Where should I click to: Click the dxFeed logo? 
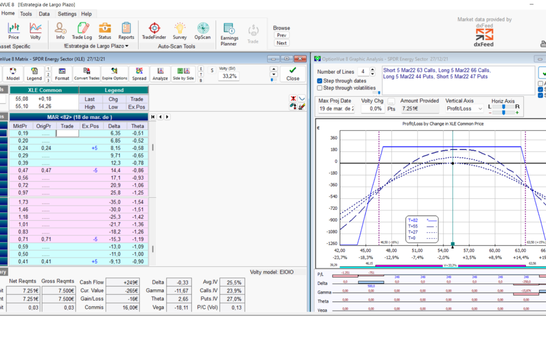coord(484,37)
